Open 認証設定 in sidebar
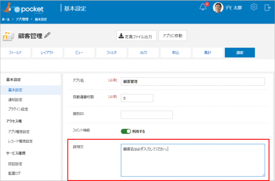This screenshot has width=275, height=181. tap(15, 164)
